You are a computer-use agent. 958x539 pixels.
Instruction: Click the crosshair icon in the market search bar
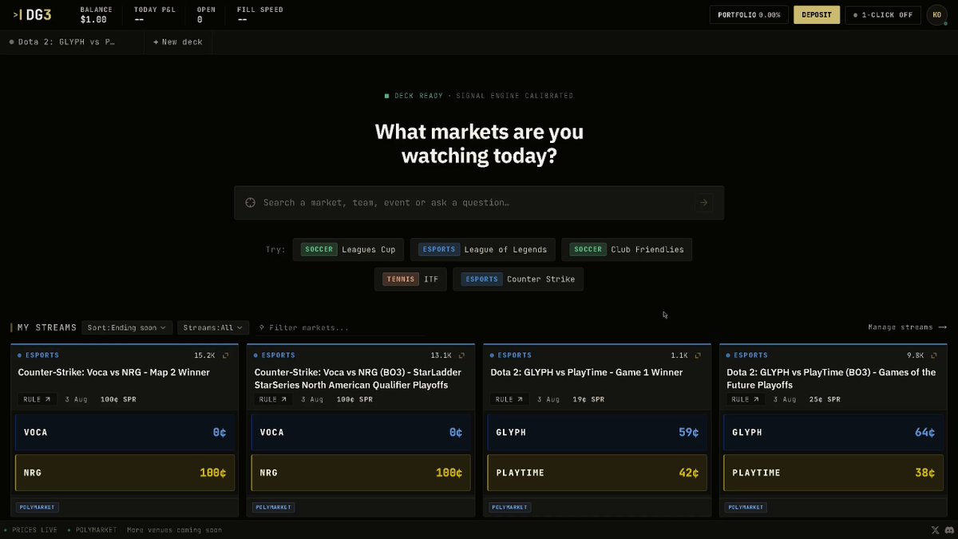[x=250, y=203]
